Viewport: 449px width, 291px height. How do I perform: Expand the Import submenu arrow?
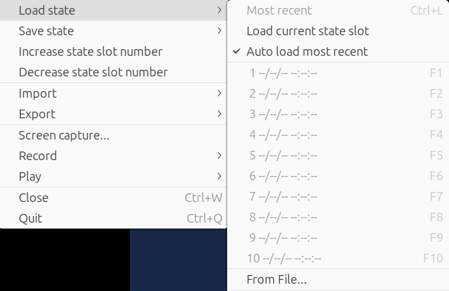point(219,94)
